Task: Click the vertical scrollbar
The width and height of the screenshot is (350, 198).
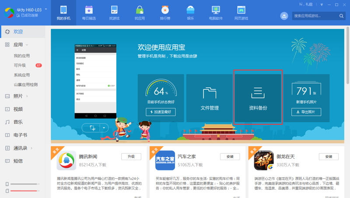Action: [x=348, y=56]
